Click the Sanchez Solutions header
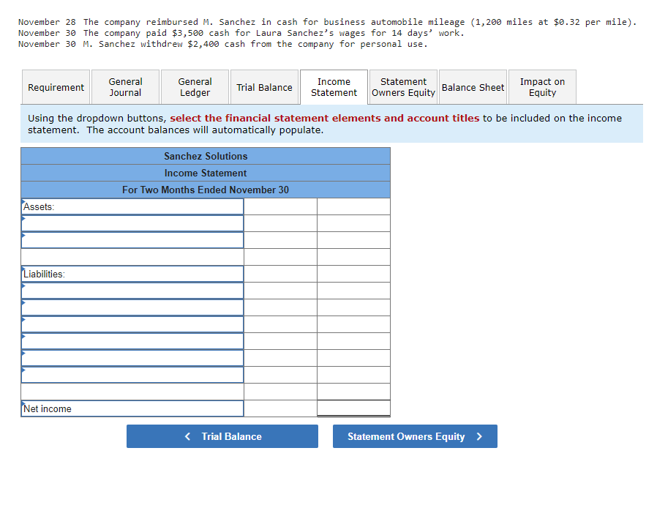Viewport: 657px width, 519px height. tap(206, 156)
